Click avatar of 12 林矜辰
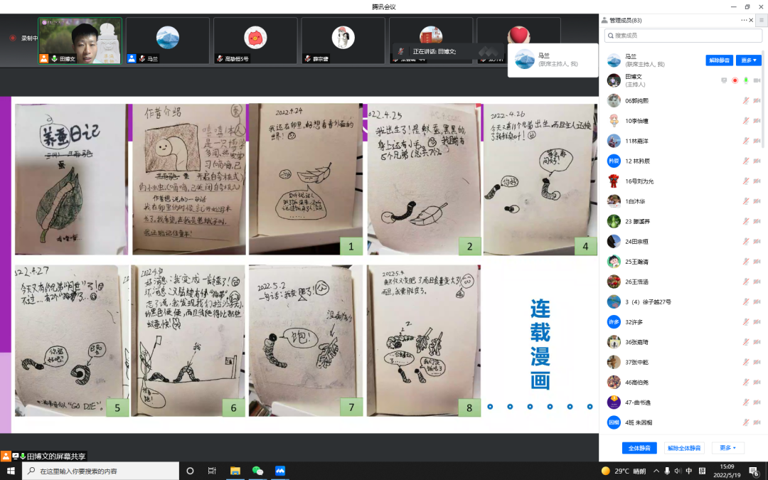Viewport: 768px width, 480px height. 614,161
